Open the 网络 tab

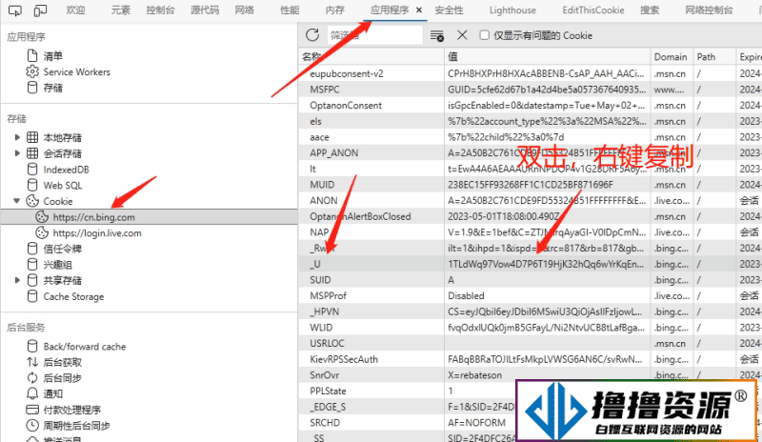pos(245,10)
